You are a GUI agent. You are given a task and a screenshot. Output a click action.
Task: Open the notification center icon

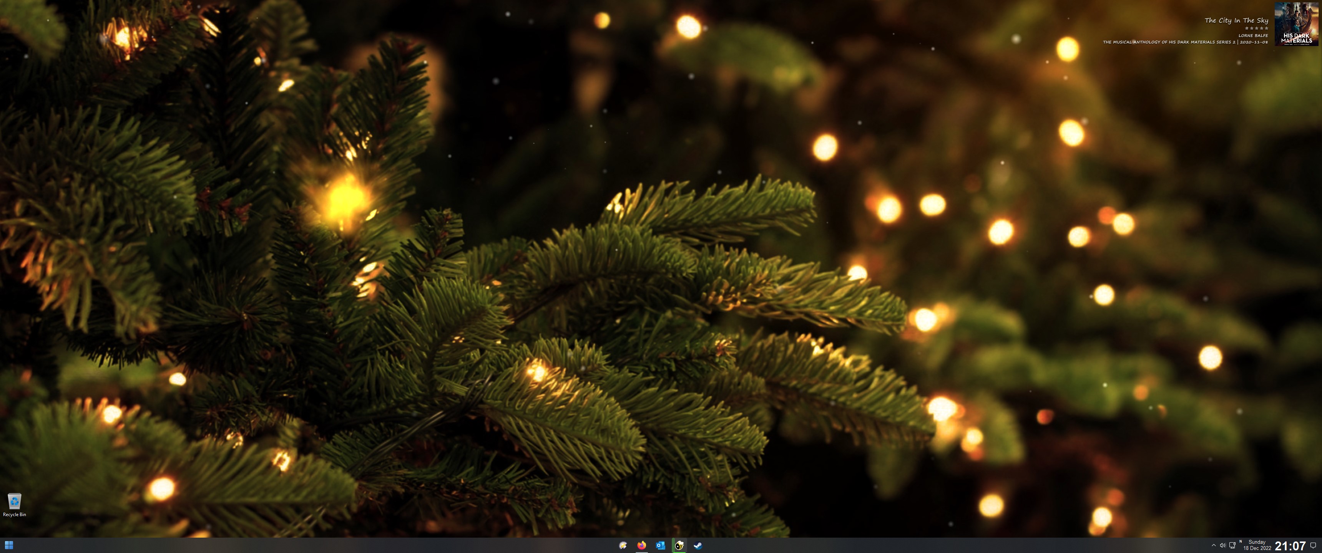(1313, 545)
